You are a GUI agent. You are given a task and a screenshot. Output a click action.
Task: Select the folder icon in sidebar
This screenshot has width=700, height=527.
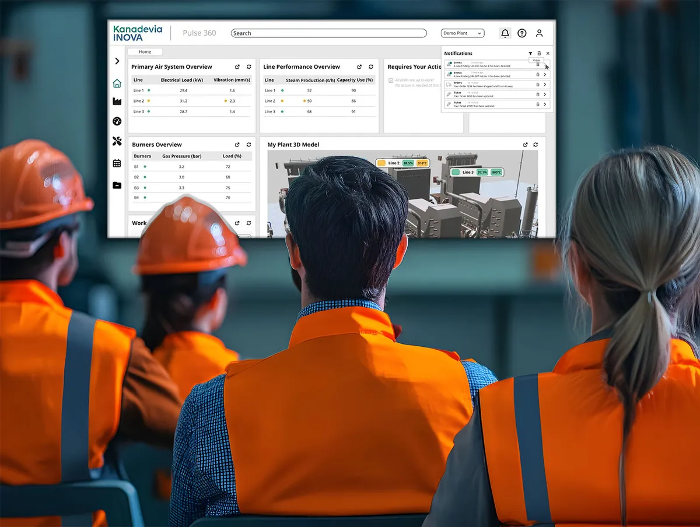coord(117,185)
